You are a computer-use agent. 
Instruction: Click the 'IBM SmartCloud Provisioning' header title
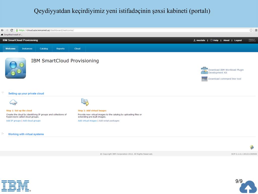tap(20, 40)
